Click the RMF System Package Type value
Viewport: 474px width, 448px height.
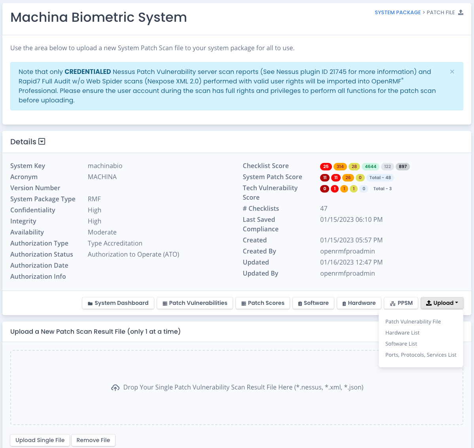tap(94, 199)
